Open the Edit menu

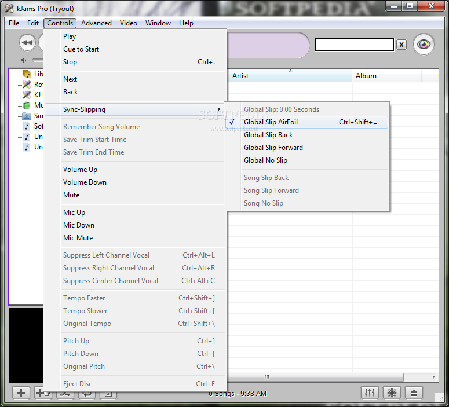click(x=33, y=23)
